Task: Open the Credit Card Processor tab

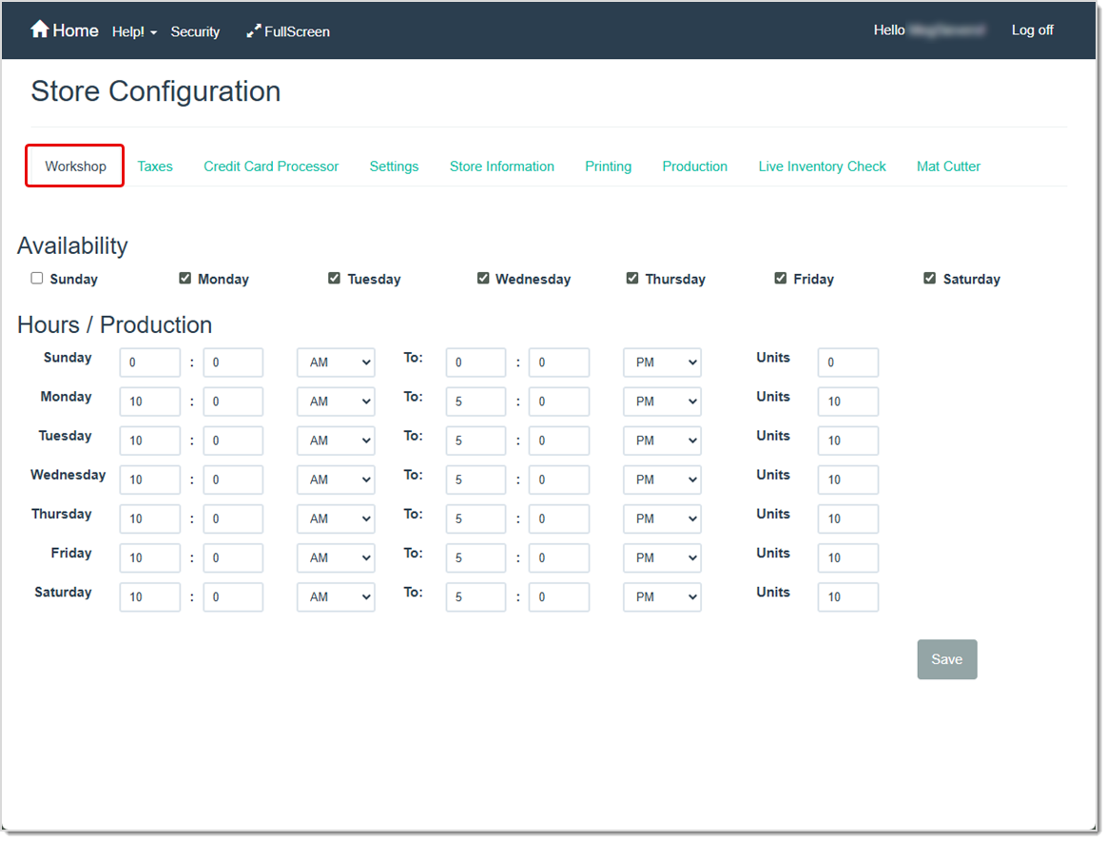Action: 271,166
